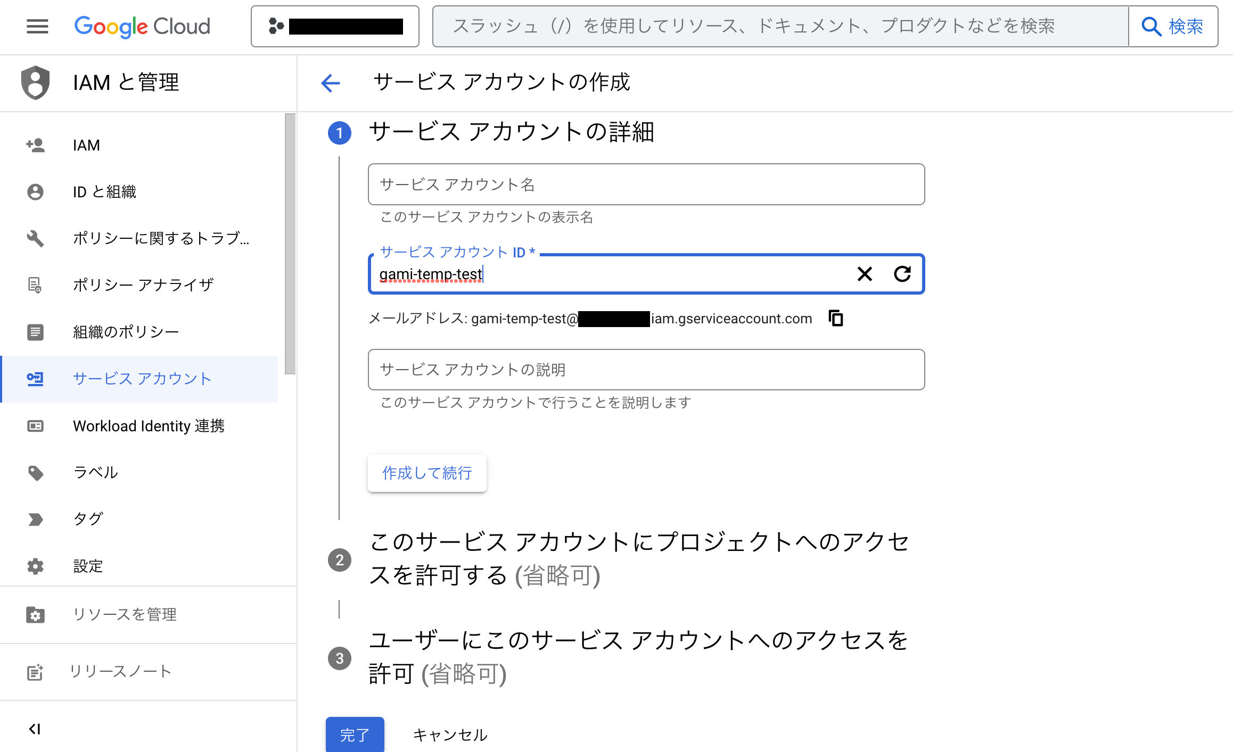
Task: Click the サービス アカウントの詳細 step heading
Action: [512, 131]
